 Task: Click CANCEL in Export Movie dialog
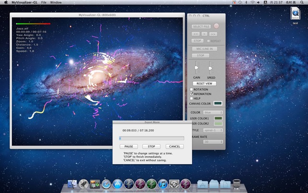pos(175,146)
